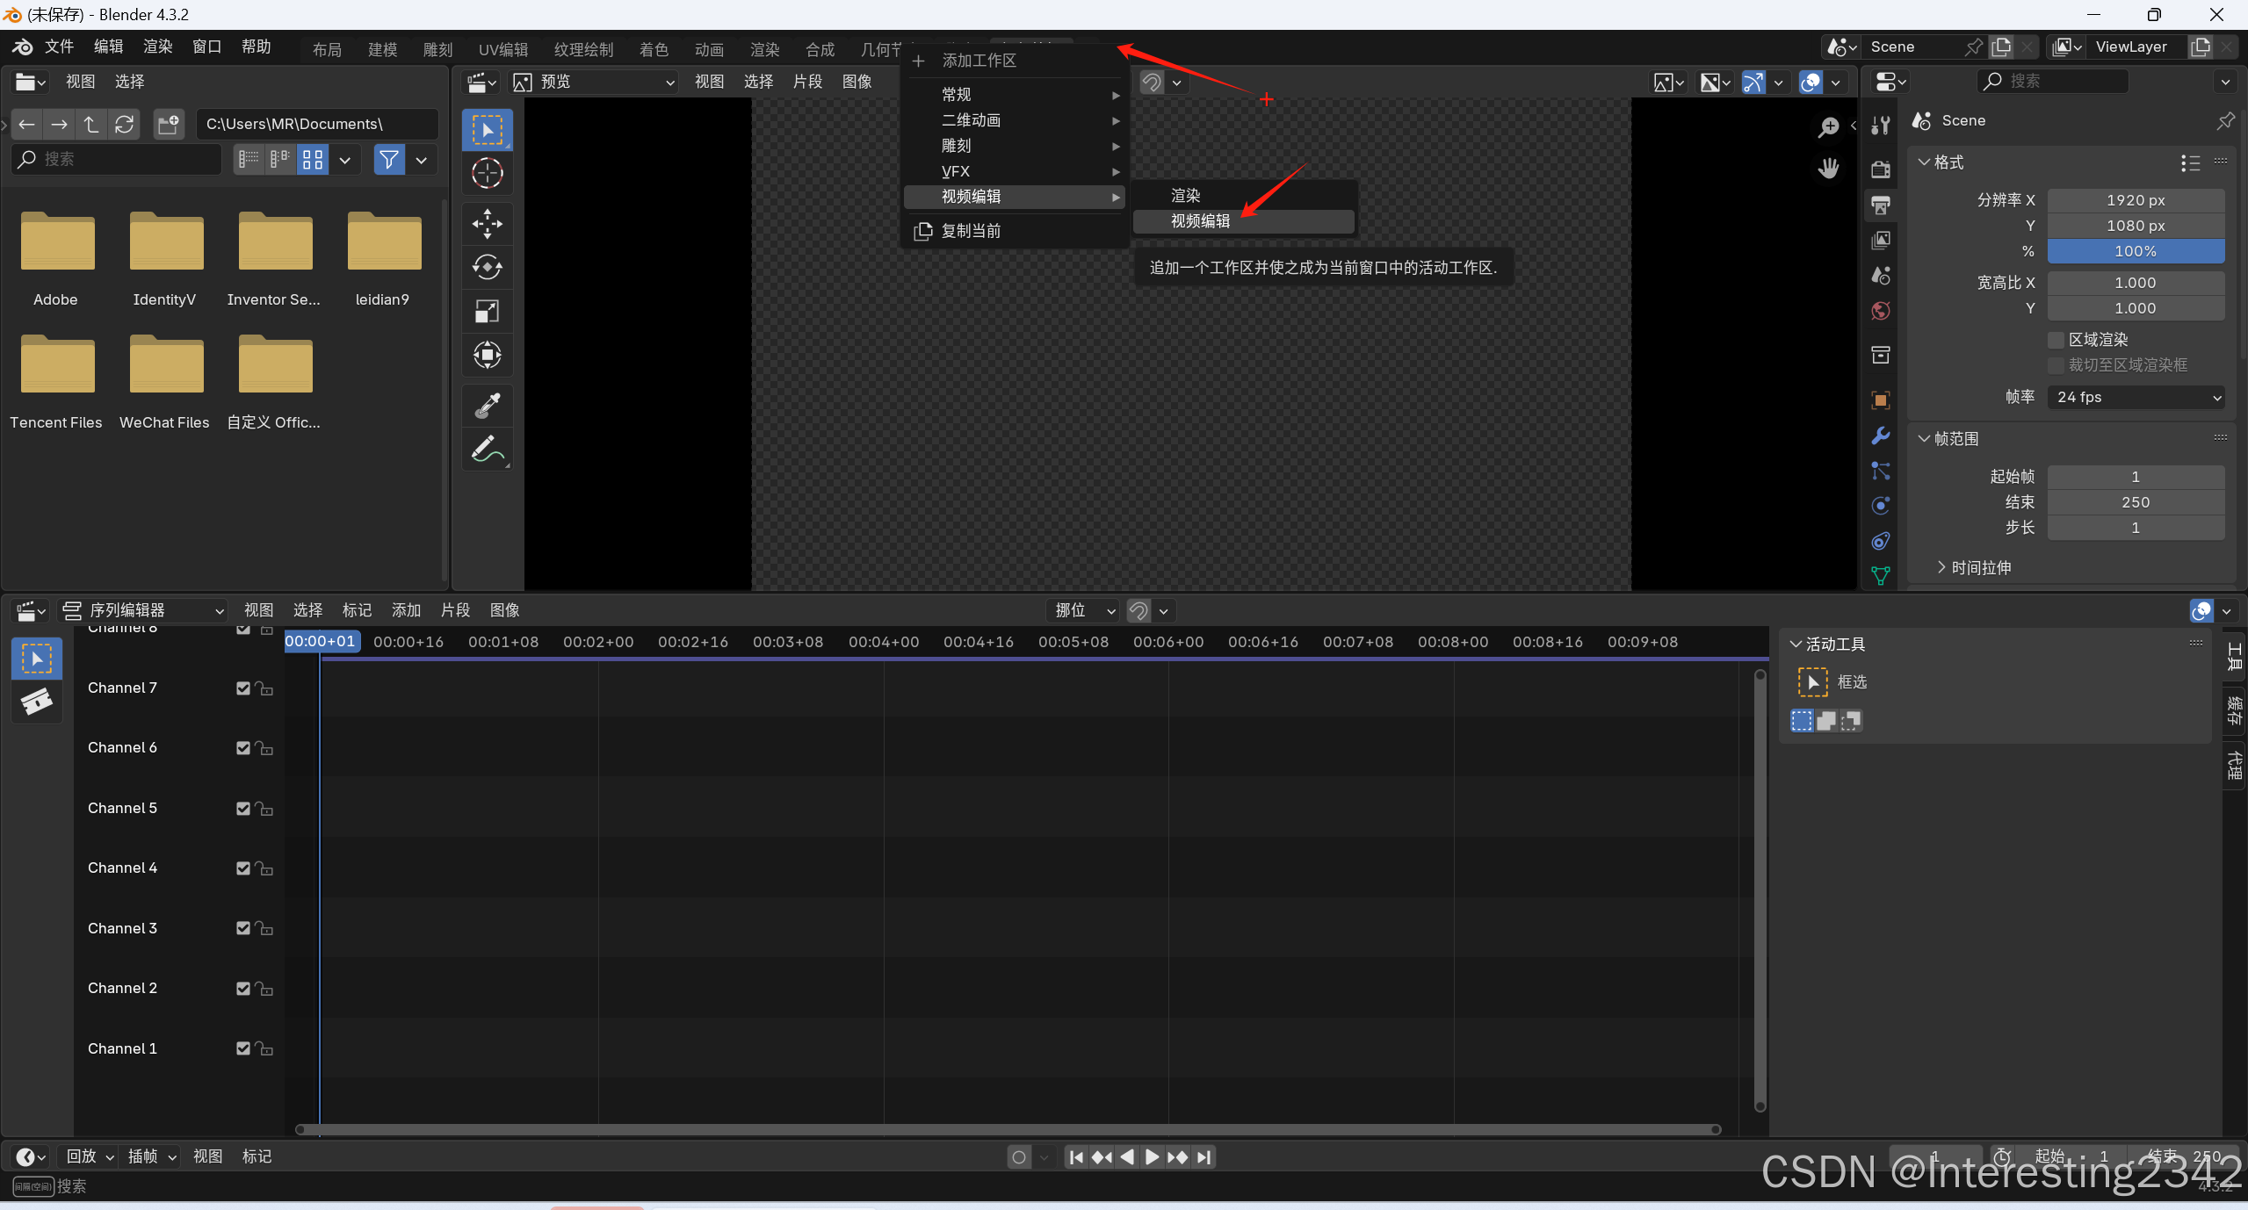Select the Rotate tool in preview toolbar
Viewport: 2248px width, 1210px height.
coord(487,267)
